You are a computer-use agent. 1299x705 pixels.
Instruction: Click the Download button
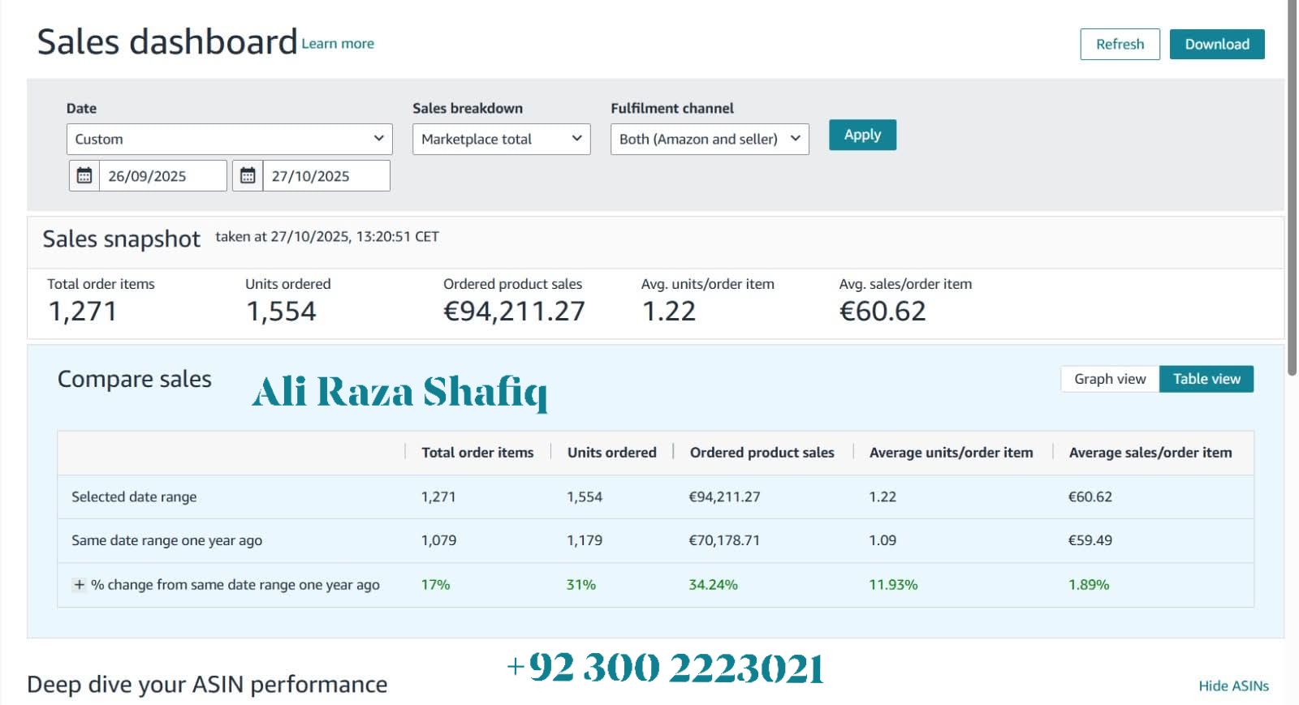(1217, 44)
